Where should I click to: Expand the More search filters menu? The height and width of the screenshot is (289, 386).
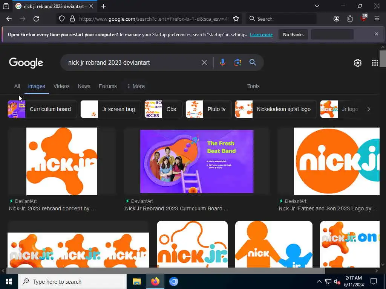click(136, 86)
